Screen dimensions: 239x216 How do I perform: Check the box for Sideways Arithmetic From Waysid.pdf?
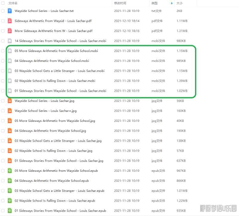pos(3,21)
